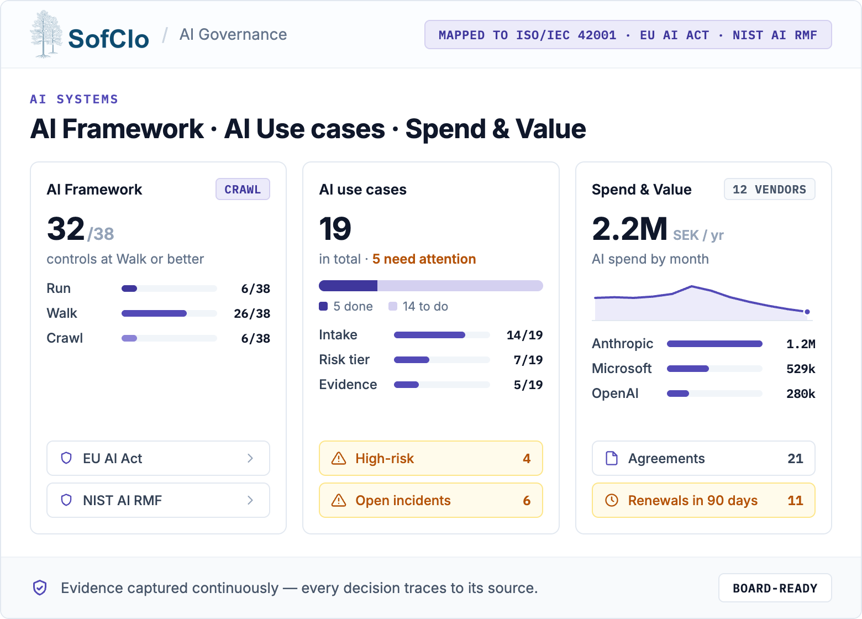Viewport: 862px width, 619px height.
Task: Click the Intake progress bar
Action: coord(441,335)
